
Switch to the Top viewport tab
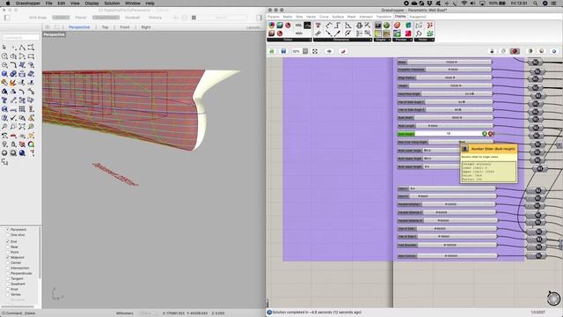[105, 27]
